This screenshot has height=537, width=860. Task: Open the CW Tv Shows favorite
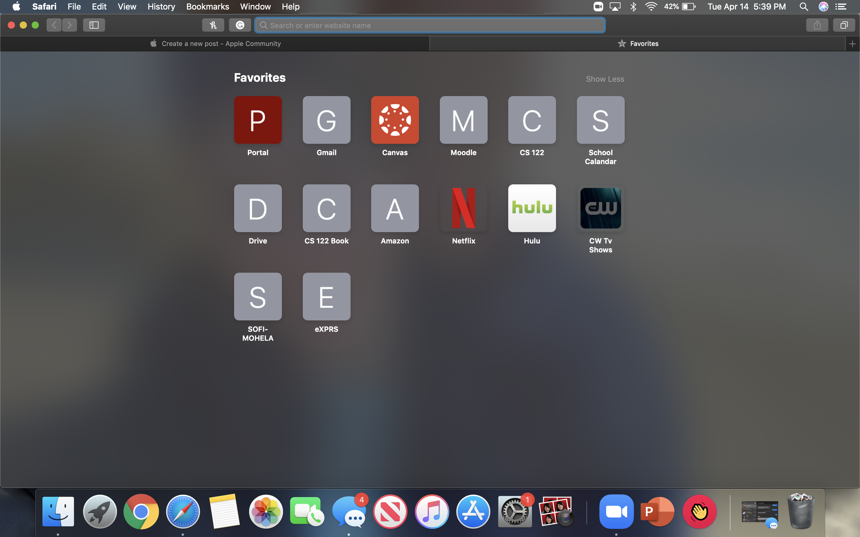pyautogui.click(x=600, y=208)
